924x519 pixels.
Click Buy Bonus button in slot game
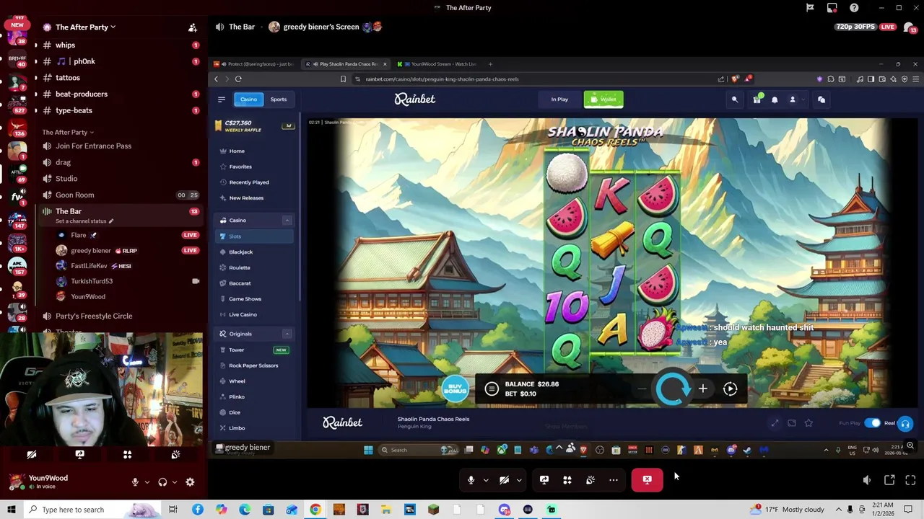tap(456, 389)
